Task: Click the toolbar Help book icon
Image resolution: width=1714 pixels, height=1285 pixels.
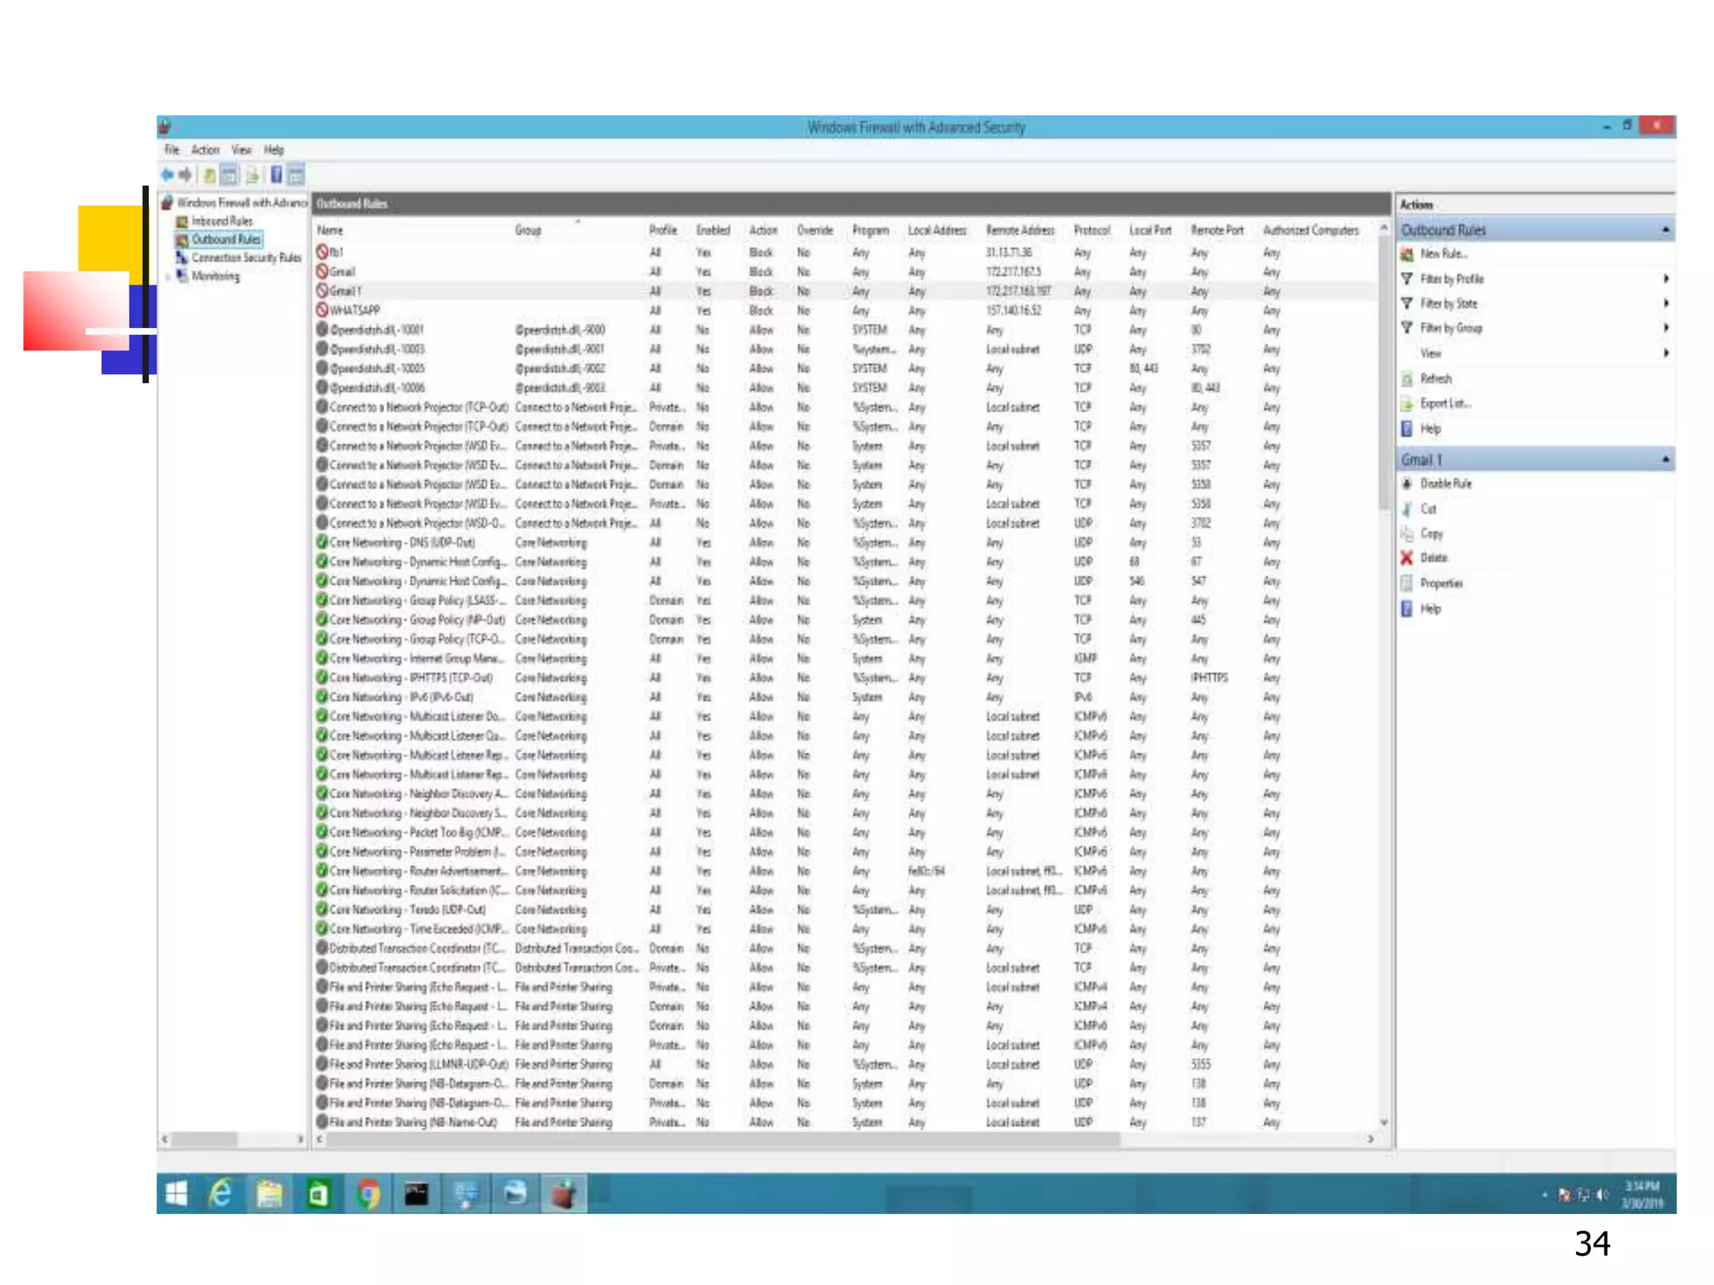Action: tap(275, 175)
